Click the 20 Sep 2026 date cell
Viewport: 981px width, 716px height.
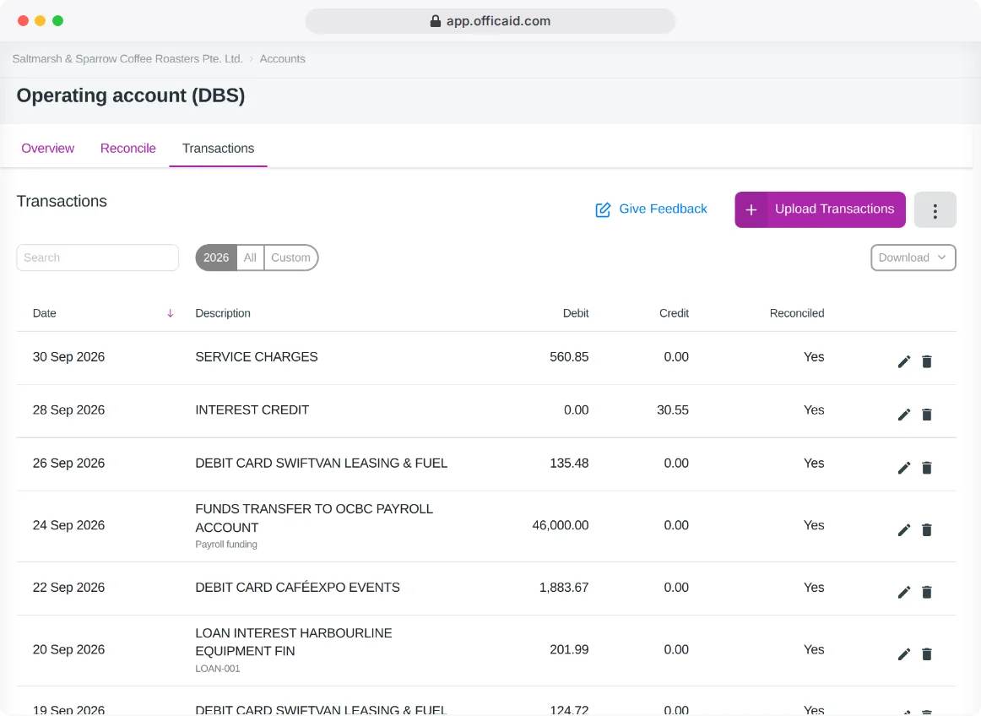tap(69, 649)
